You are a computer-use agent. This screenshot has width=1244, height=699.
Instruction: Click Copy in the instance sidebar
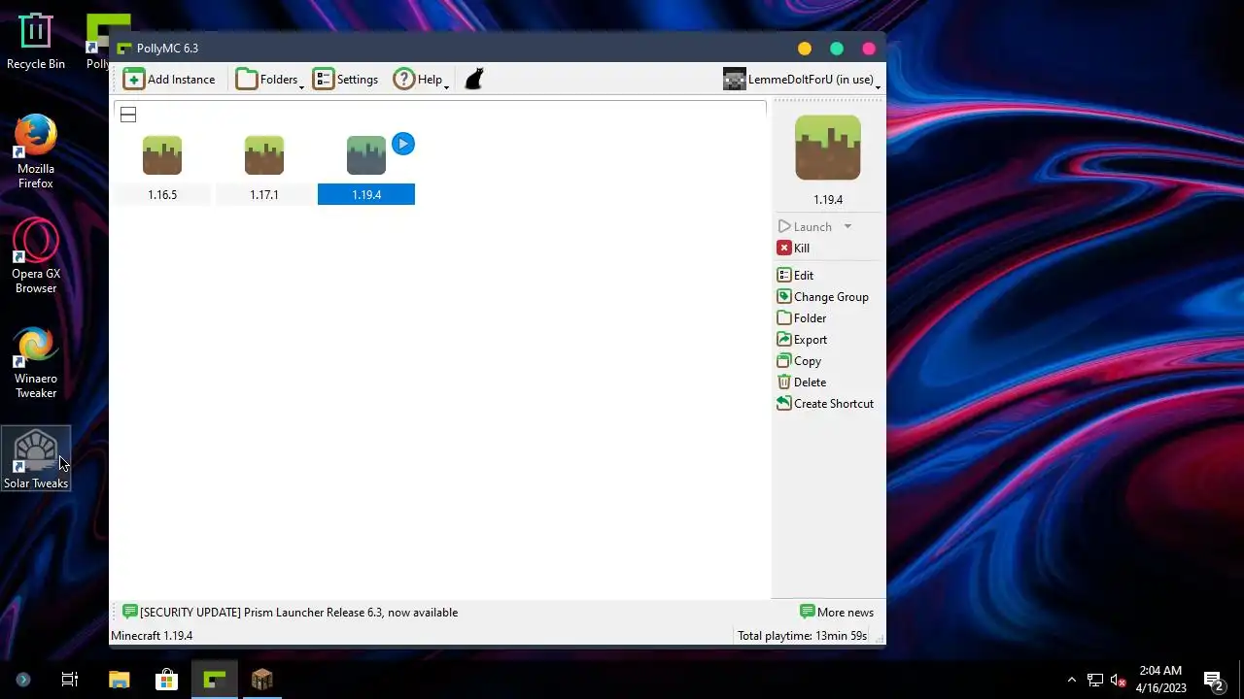pos(799,361)
